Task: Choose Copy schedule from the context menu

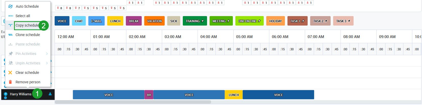Action: (x=27, y=25)
